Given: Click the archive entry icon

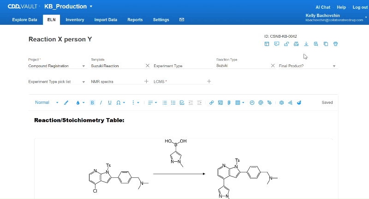Looking at the screenshot, I should pyautogui.click(x=336, y=44).
